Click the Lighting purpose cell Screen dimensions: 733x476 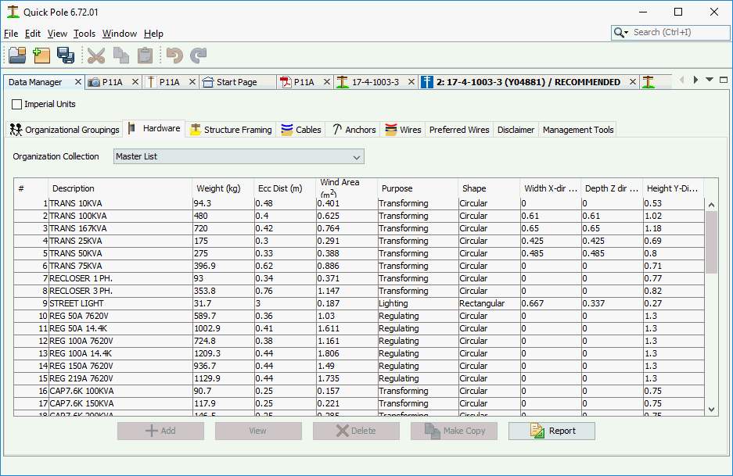(418, 303)
